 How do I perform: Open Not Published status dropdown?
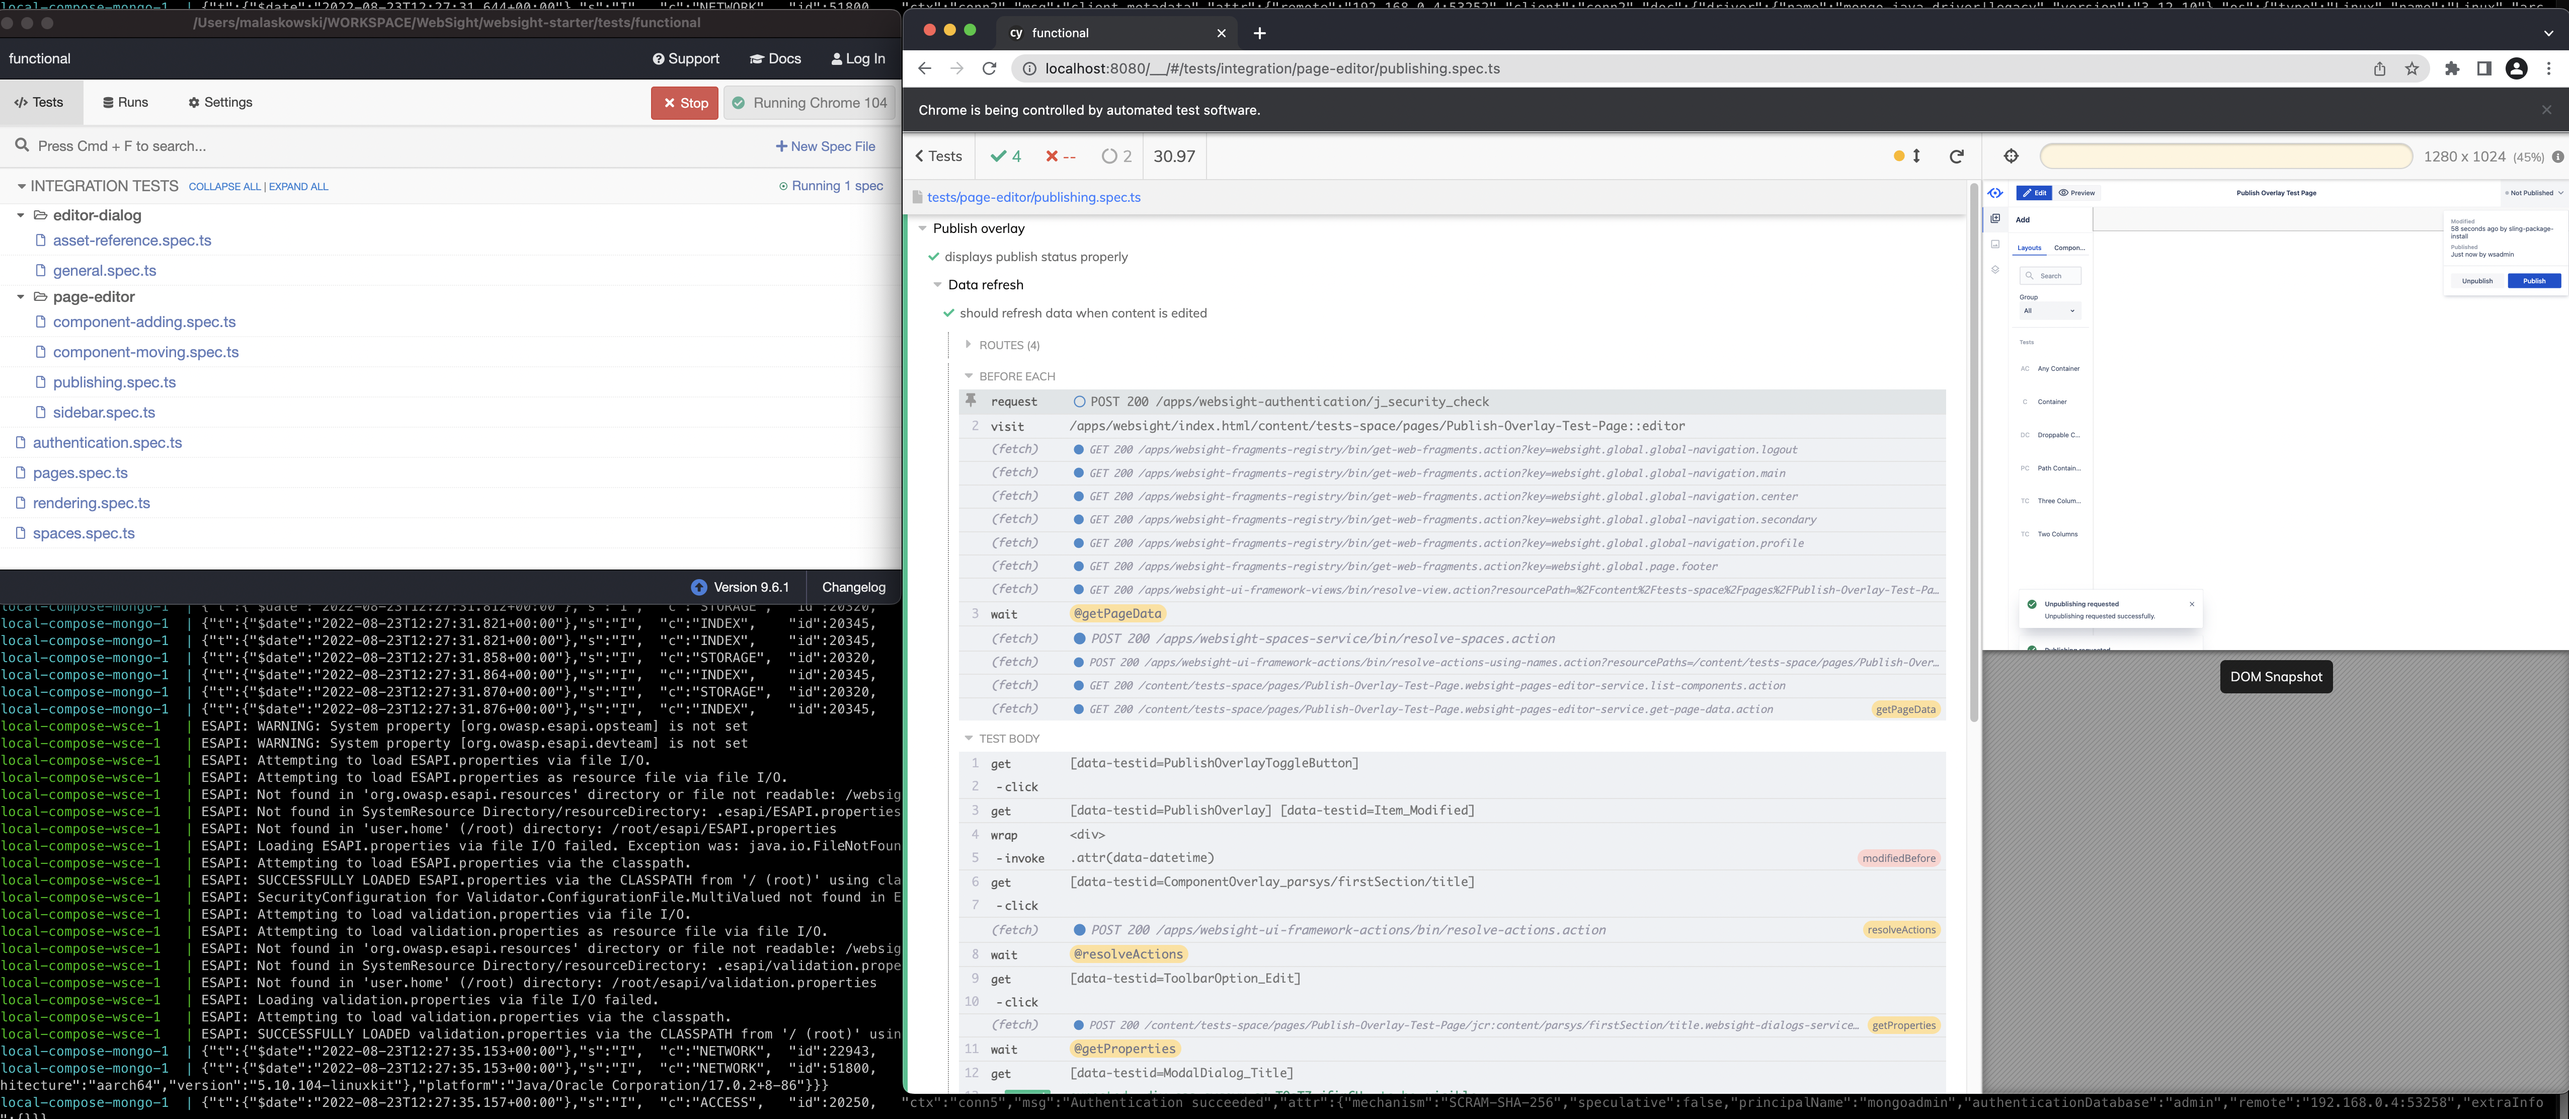(x=2533, y=193)
